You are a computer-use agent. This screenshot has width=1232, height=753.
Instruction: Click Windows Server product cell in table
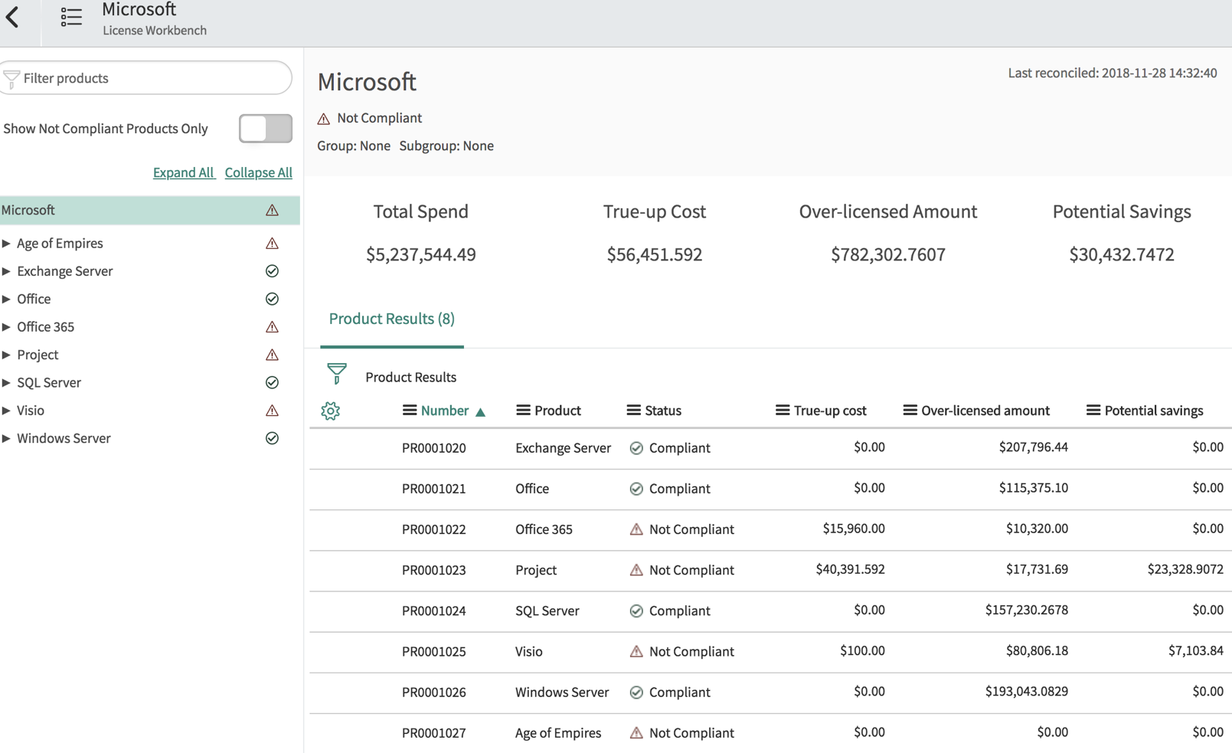tap(562, 692)
